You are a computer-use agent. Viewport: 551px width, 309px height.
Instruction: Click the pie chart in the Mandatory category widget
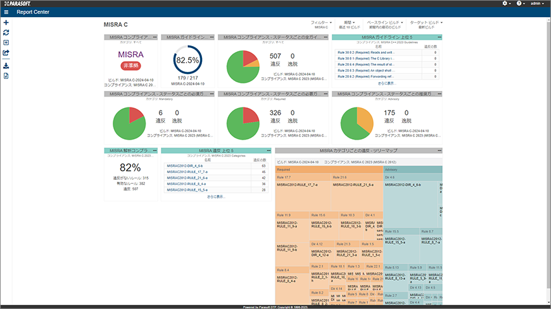click(x=129, y=123)
